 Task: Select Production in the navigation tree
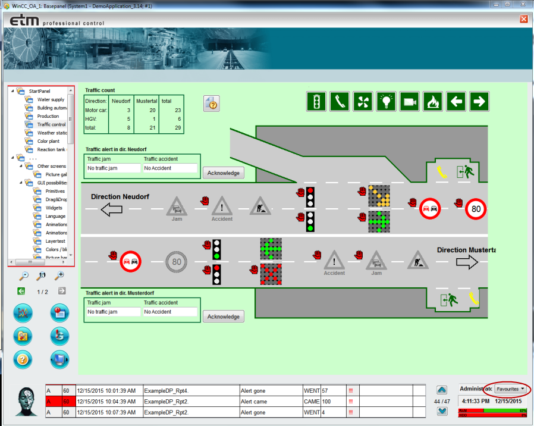pos(48,116)
